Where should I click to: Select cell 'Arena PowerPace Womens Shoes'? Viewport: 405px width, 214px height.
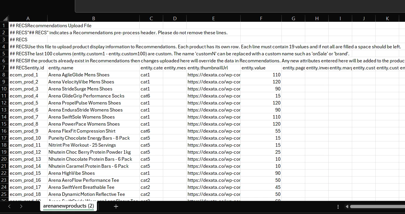(93, 124)
